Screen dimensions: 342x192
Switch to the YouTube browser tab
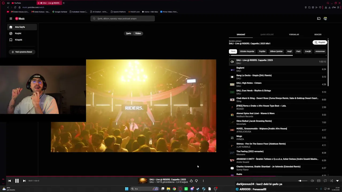[x=24, y=3]
